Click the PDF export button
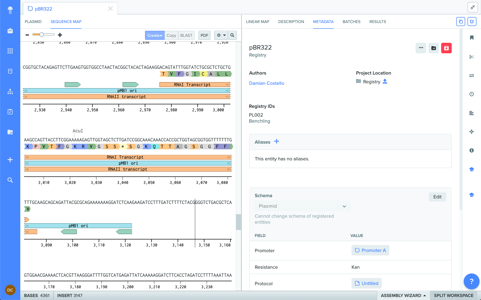 204,35
